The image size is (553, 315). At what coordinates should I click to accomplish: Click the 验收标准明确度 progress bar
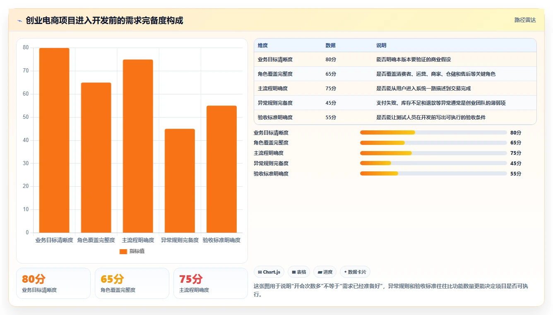click(x=433, y=174)
